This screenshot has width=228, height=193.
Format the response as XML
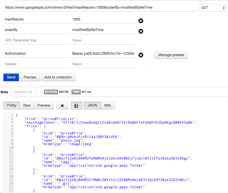(x=107, y=105)
